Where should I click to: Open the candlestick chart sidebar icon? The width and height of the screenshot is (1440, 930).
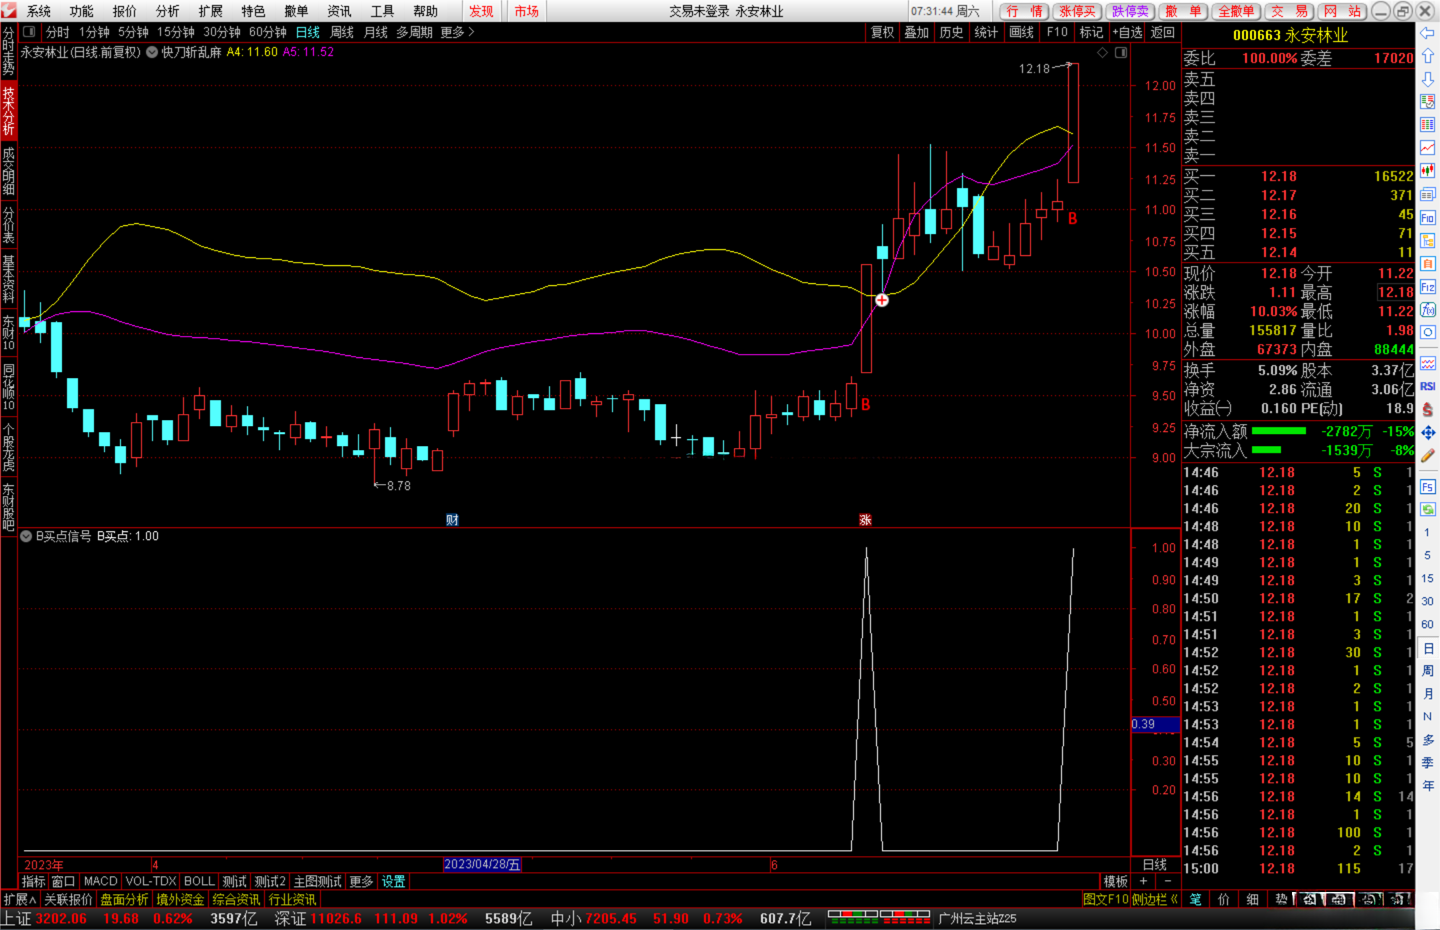[1427, 171]
